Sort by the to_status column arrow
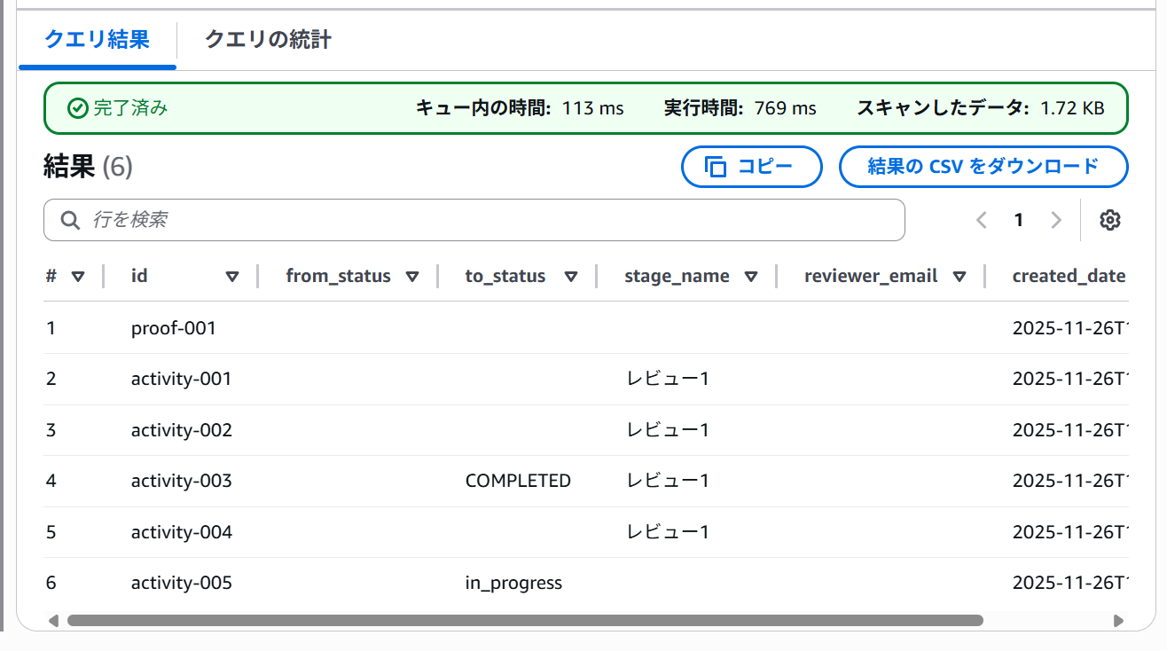The image size is (1167, 651). click(571, 277)
